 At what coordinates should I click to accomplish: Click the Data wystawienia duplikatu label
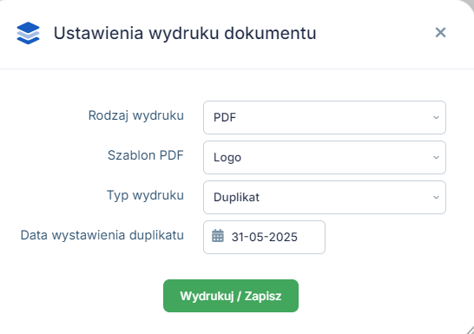click(102, 235)
